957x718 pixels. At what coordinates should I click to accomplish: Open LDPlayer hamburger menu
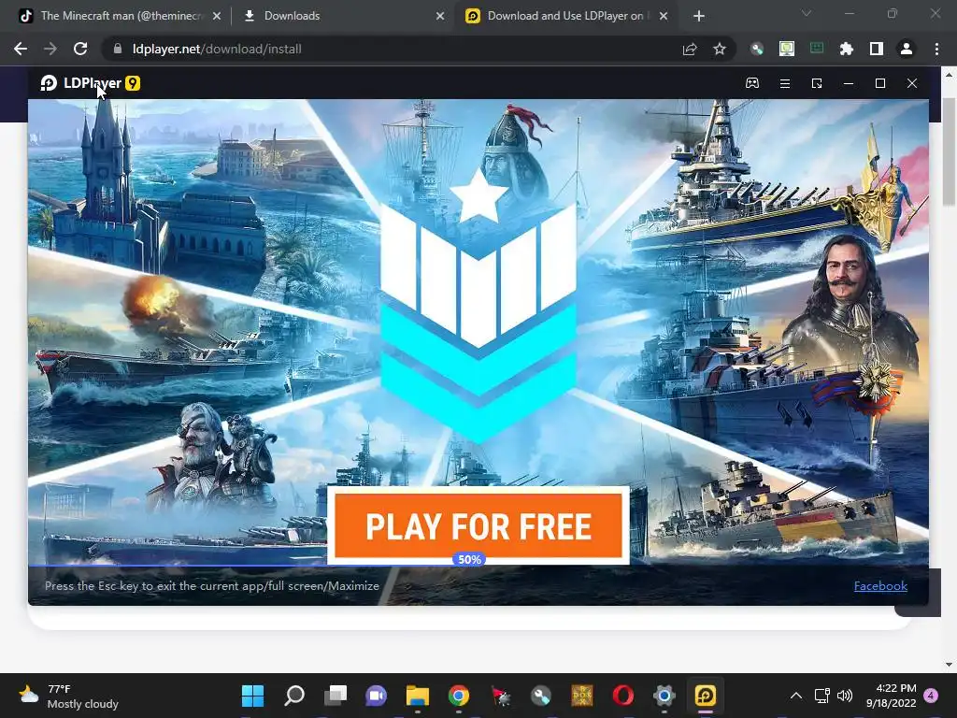pyautogui.click(x=785, y=83)
